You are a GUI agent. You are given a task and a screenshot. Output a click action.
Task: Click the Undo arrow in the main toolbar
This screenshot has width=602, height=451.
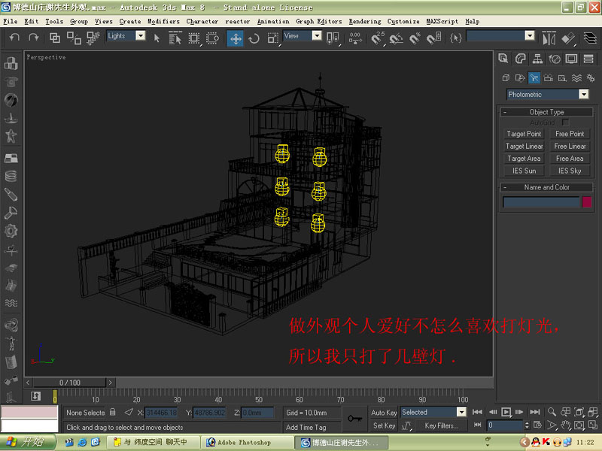tap(14, 37)
